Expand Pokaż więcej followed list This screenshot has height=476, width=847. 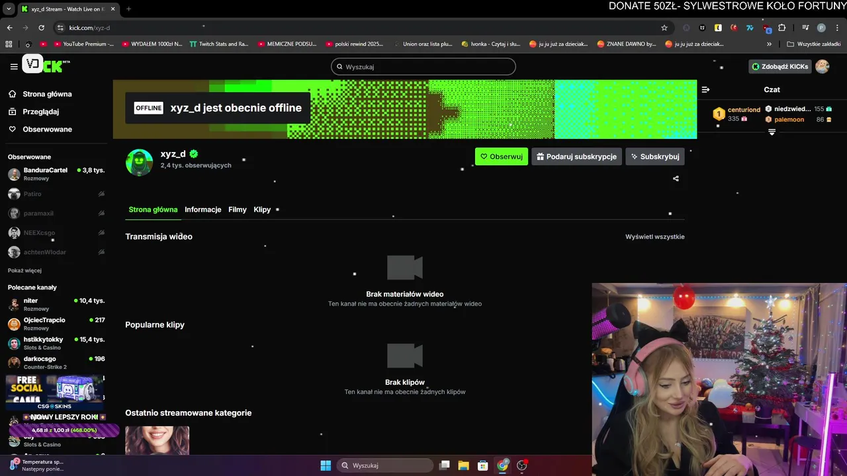[x=24, y=270]
